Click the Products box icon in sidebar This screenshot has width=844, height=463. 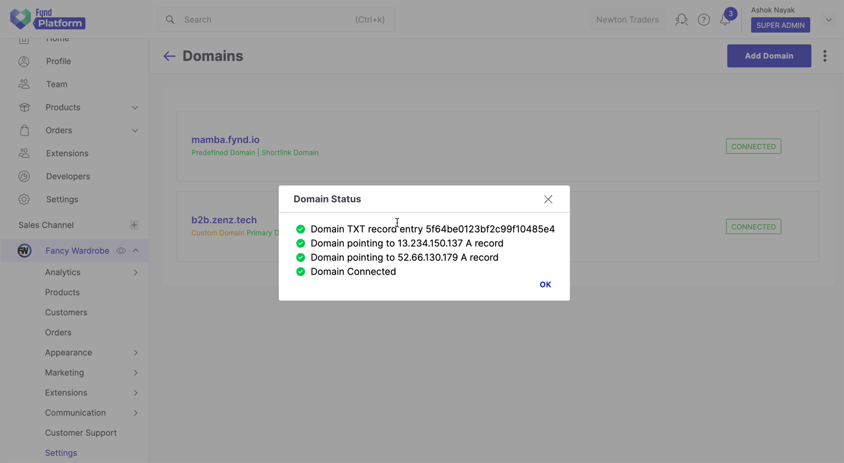tap(24, 107)
